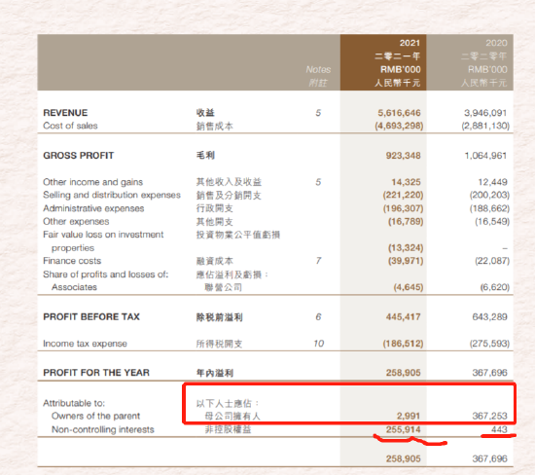This screenshot has height=475, width=535.
Task: Select the 2020 cost of sales (2,881,130)
Action: [485, 126]
